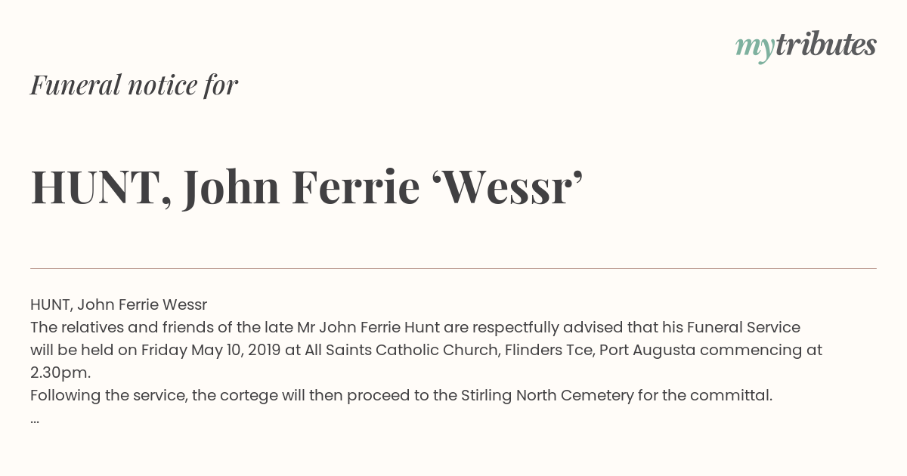Click the 'HUNT, John Ferrie Wessr' body line
Image resolution: width=907 pixels, height=476 pixels.
119,305
